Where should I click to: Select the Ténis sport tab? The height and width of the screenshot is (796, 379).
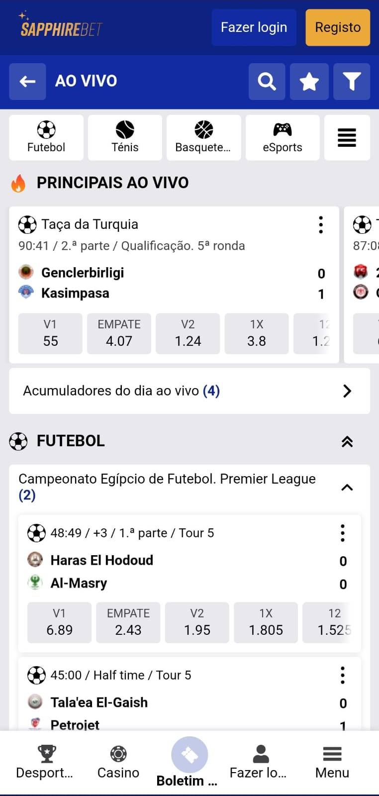click(x=125, y=138)
